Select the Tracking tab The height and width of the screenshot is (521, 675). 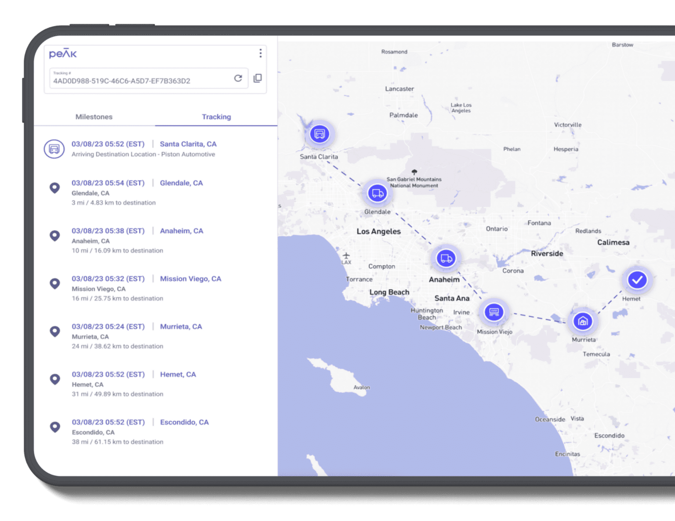coord(216,117)
